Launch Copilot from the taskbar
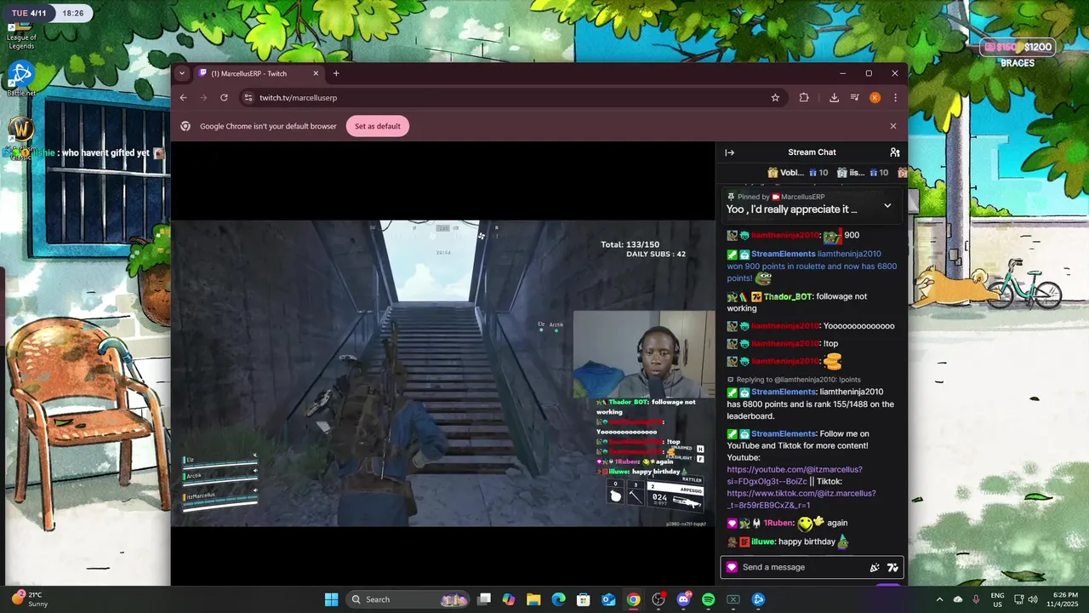This screenshot has height=613, width=1089. pyautogui.click(x=509, y=599)
